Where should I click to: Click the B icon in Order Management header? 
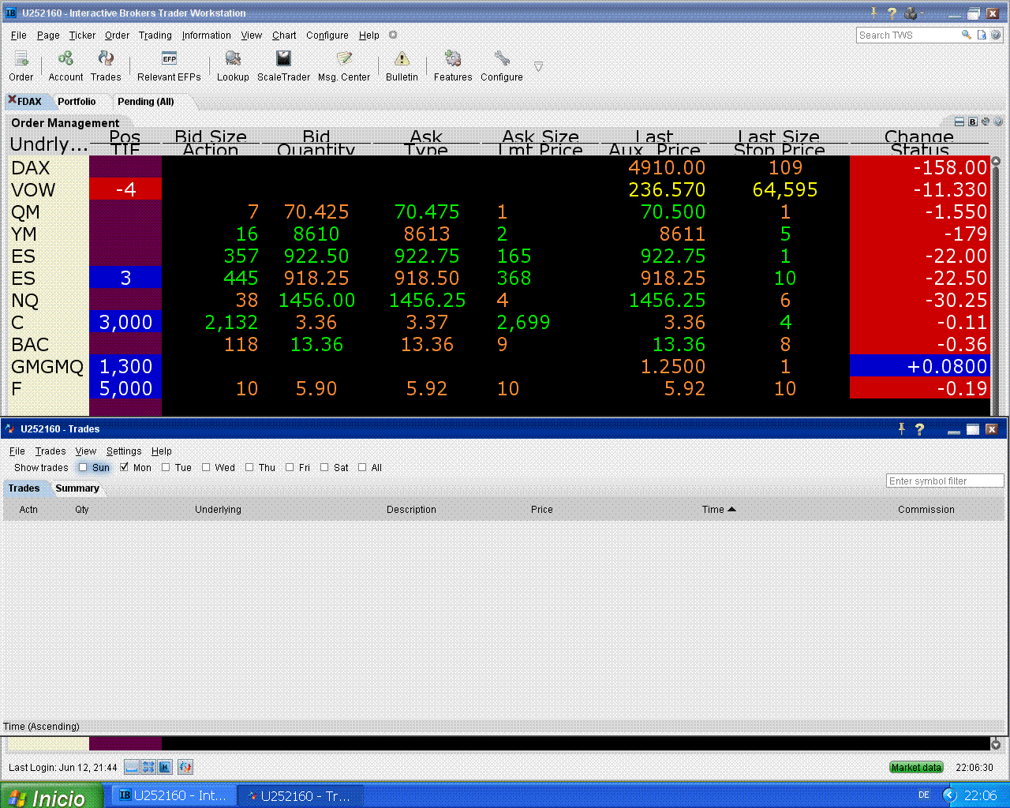tap(973, 122)
